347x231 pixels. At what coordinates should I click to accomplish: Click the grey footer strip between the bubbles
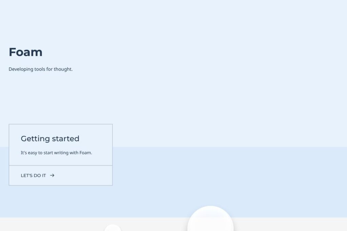tap(155, 224)
